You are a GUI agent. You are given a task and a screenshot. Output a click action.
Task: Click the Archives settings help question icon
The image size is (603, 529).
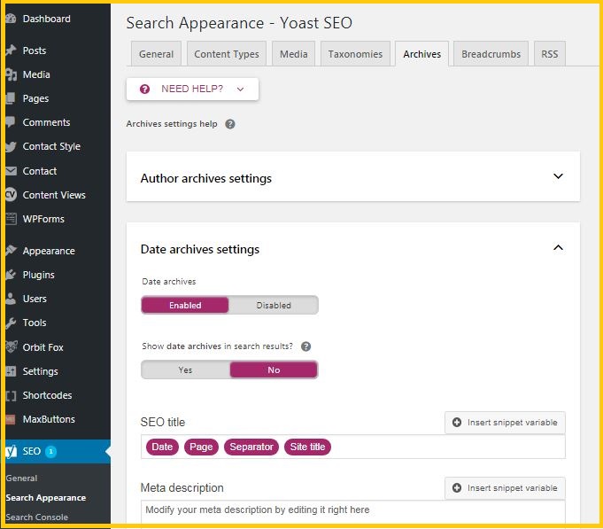[x=230, y=124]
